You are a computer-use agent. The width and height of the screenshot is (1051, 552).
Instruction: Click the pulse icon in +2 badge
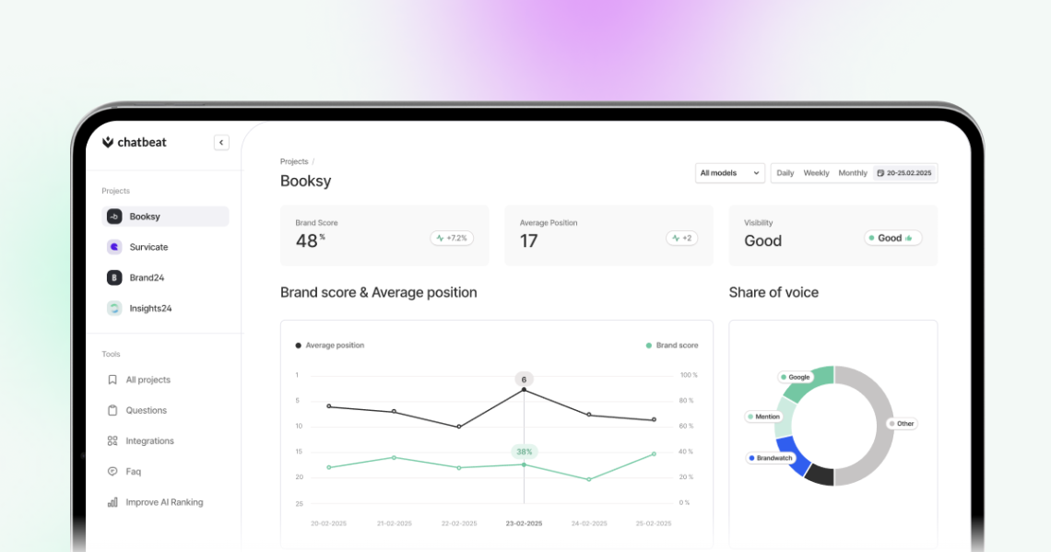point(676,238)
